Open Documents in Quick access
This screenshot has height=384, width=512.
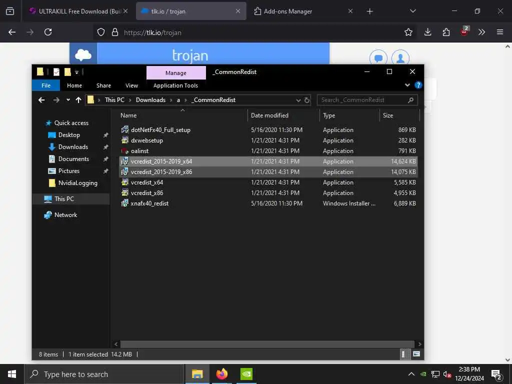tap(73, 158)
